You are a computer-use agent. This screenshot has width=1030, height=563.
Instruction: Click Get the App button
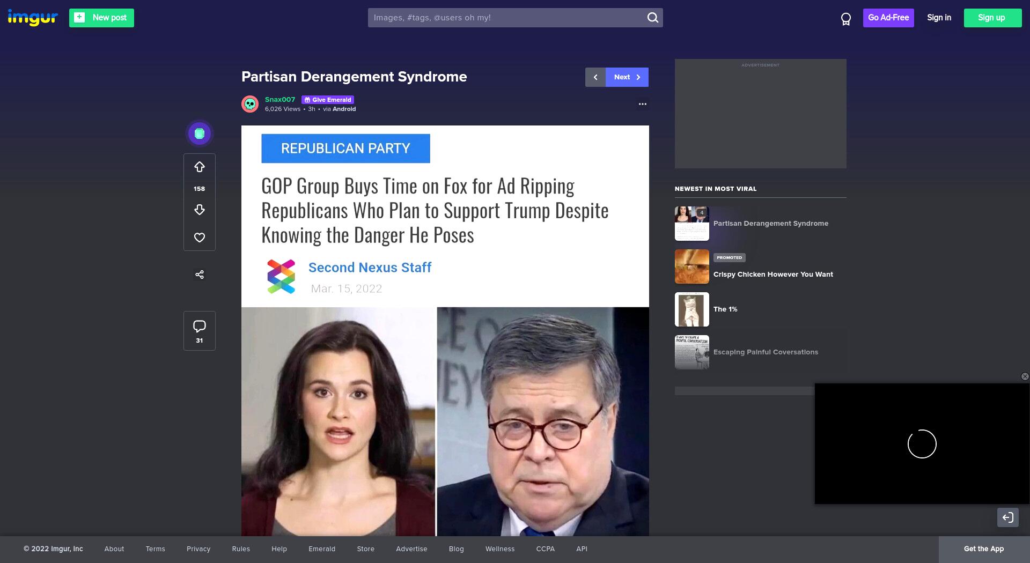point(984,549)
